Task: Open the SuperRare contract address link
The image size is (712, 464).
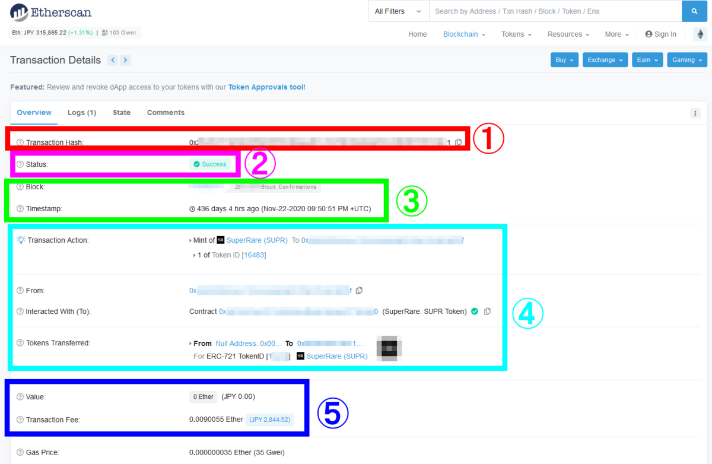Action: pyautogui.click(x=298, y=312)
